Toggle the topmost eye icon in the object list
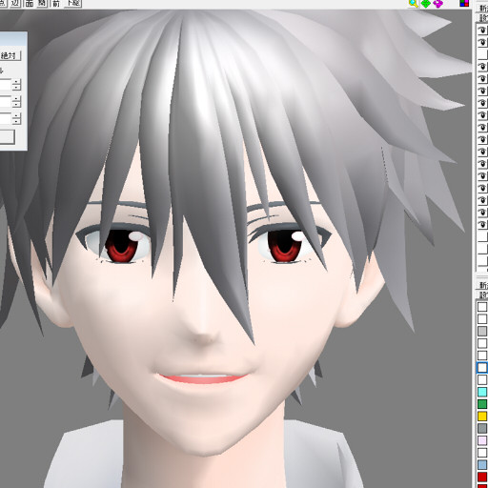Image resolution: width=488 pixels, height=488 pixels. pyautogui.click(x=482, y=30)
